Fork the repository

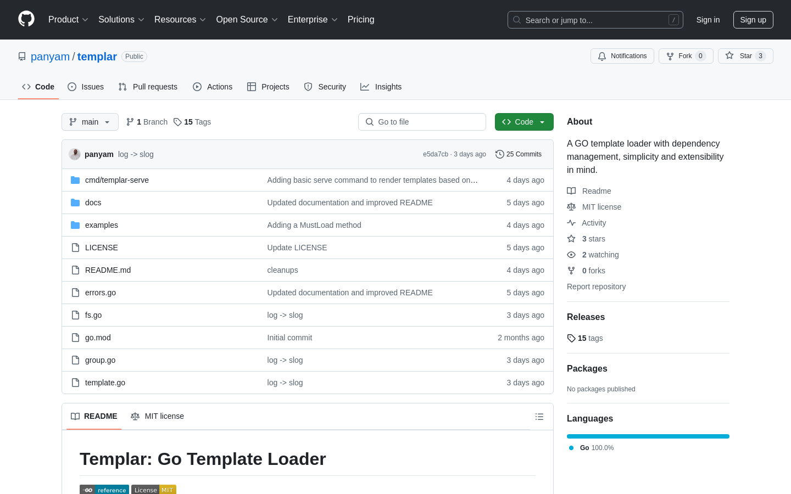(686, 56)
